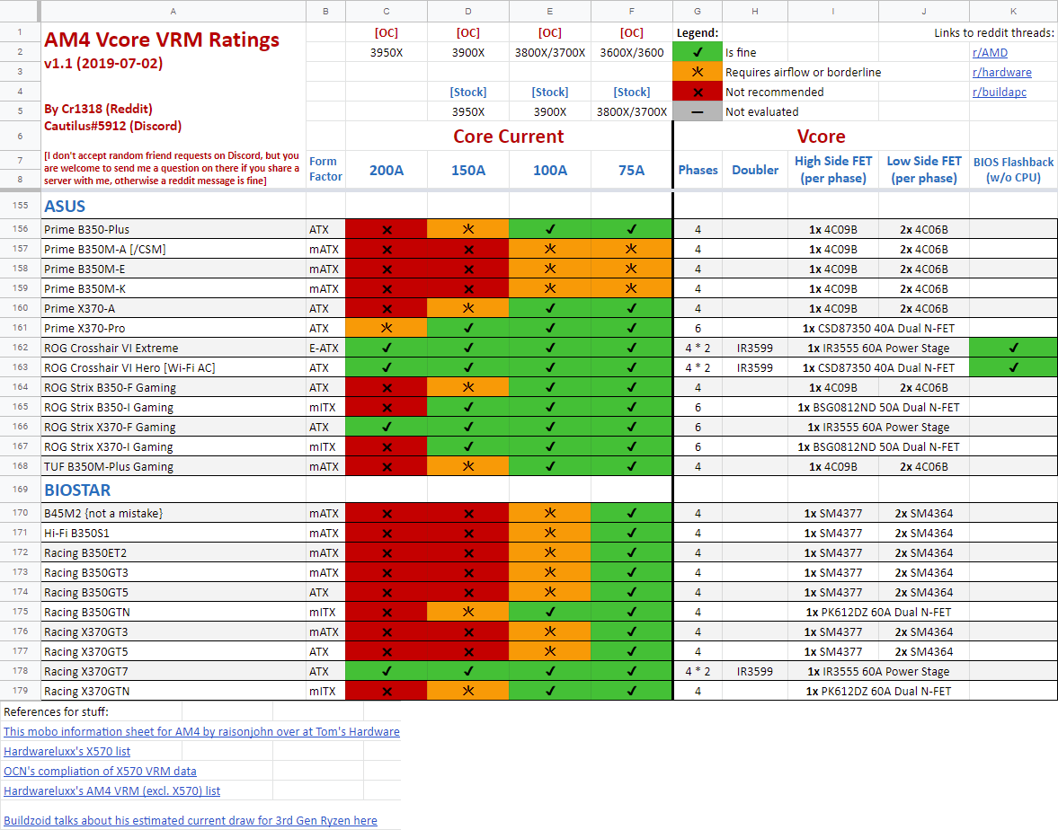Select the 200A column heading cell
The width and height of the screenshot is (1058, 830).
coord(386,170)
